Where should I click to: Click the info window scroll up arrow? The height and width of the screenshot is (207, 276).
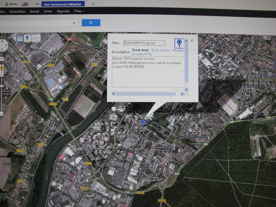coord(186,41)
